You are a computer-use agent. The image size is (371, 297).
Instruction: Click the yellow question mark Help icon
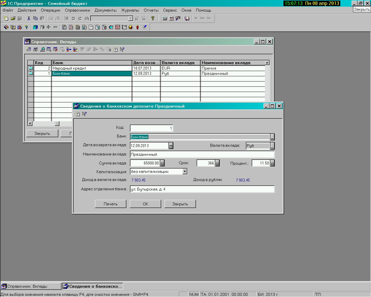[153, 19]
